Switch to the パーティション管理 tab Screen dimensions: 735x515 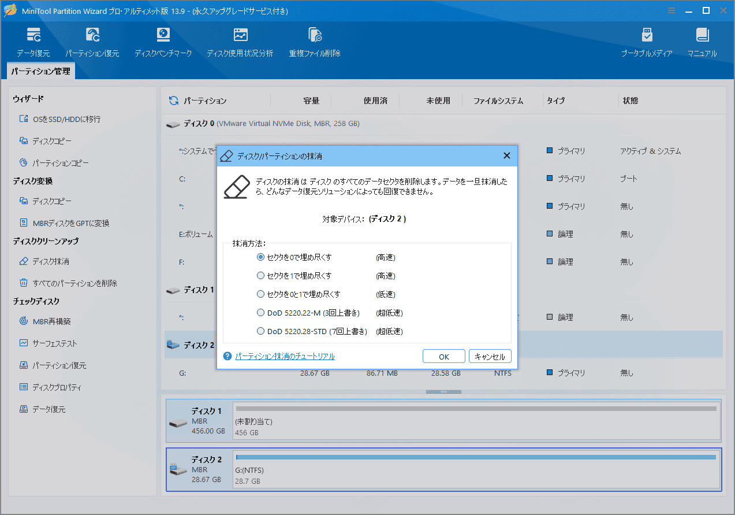(41, 71)
